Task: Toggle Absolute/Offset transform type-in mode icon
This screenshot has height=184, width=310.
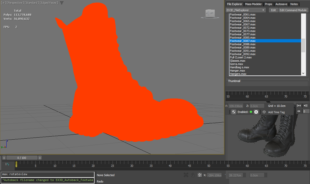Action: pos(200,175)
